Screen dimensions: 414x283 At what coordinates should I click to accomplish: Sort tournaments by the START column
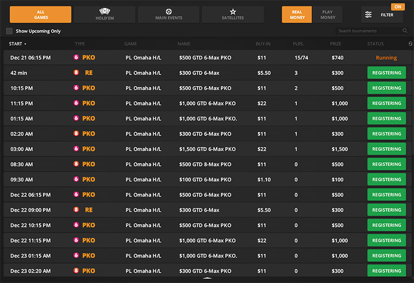click(16, 44)
